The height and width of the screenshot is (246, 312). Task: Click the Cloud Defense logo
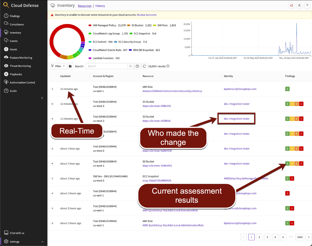click(x=6, y=5)
